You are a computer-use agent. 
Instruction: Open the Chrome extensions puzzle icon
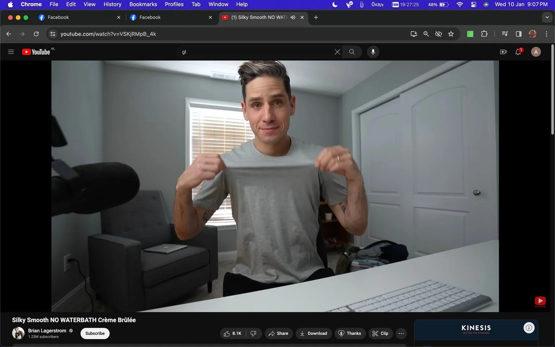[x=484, y=34]
